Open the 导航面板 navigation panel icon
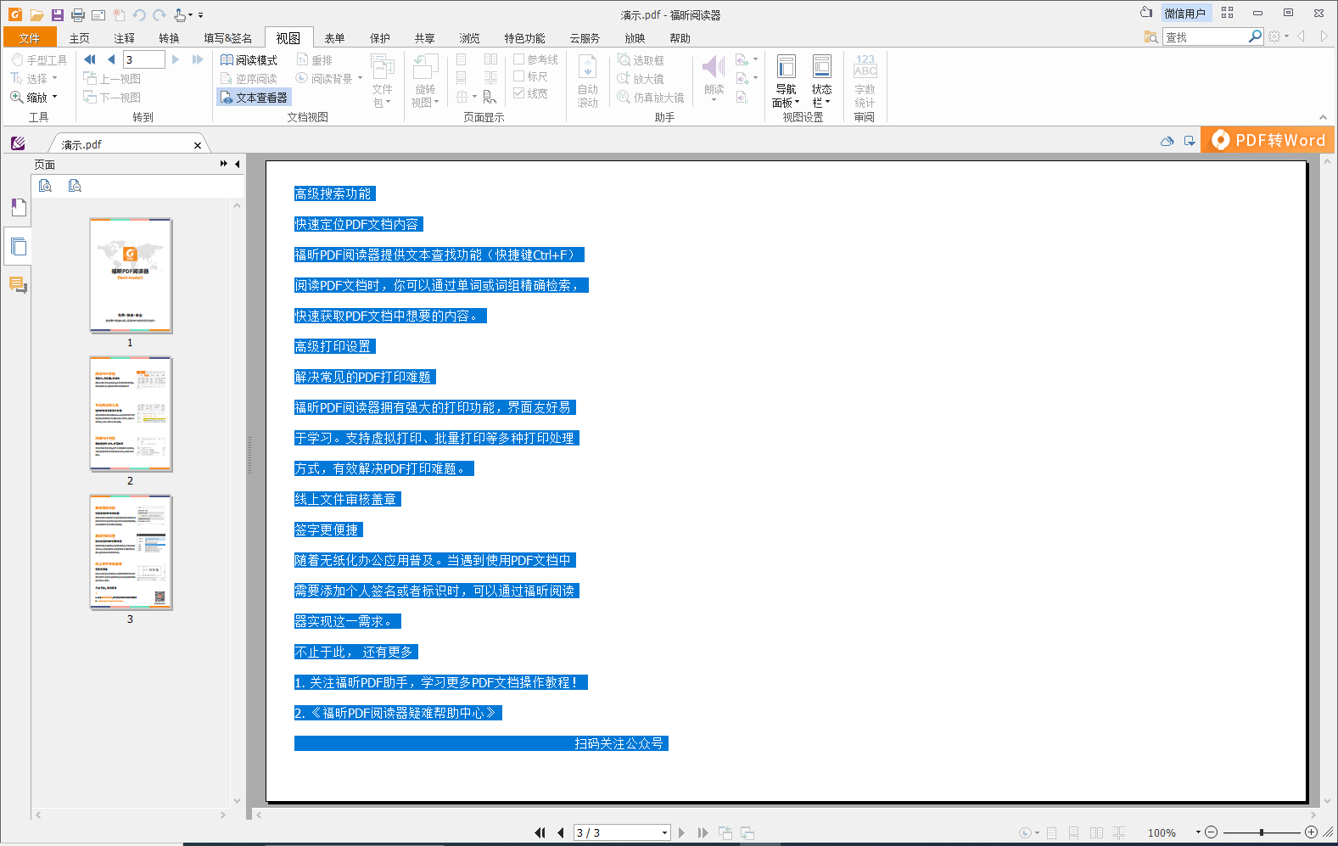This screenshot has width=1338, height=846. [786, 70]
